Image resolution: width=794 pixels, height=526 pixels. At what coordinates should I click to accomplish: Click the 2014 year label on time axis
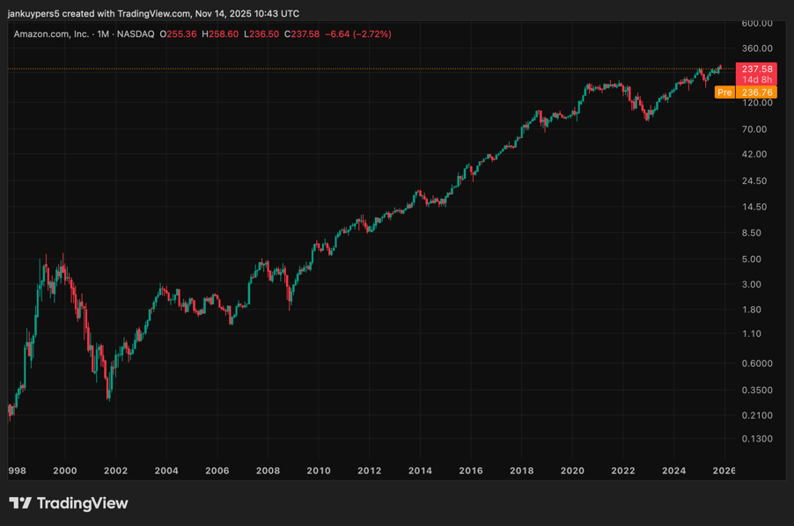420,471
